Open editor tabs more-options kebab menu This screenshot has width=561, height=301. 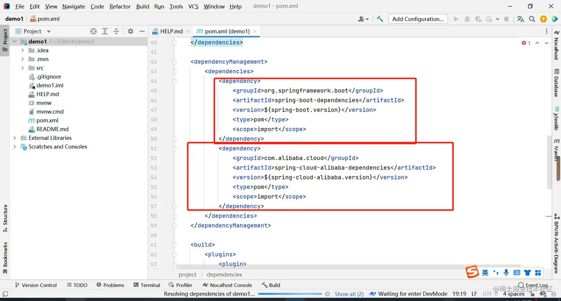547,32
